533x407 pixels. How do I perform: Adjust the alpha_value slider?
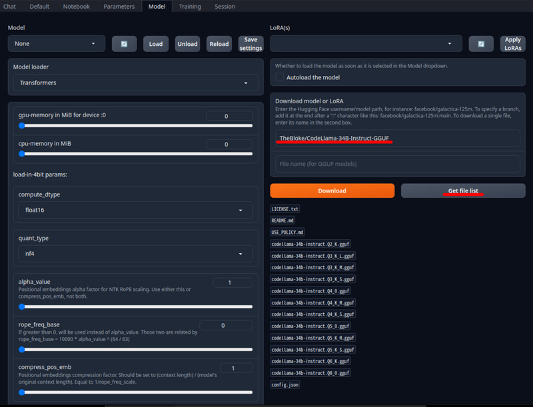coord(136,307)
